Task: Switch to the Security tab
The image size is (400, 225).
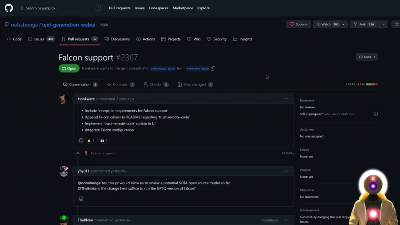Action: pos(217,39)
